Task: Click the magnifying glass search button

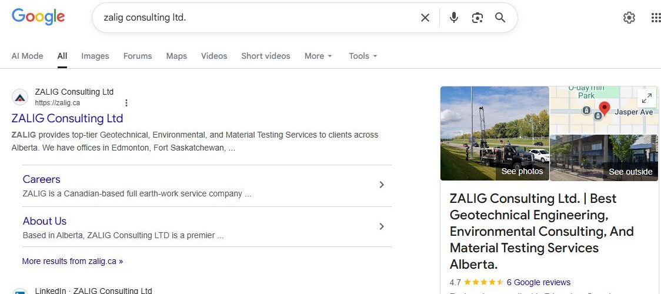Action: [x=500, y=18]
